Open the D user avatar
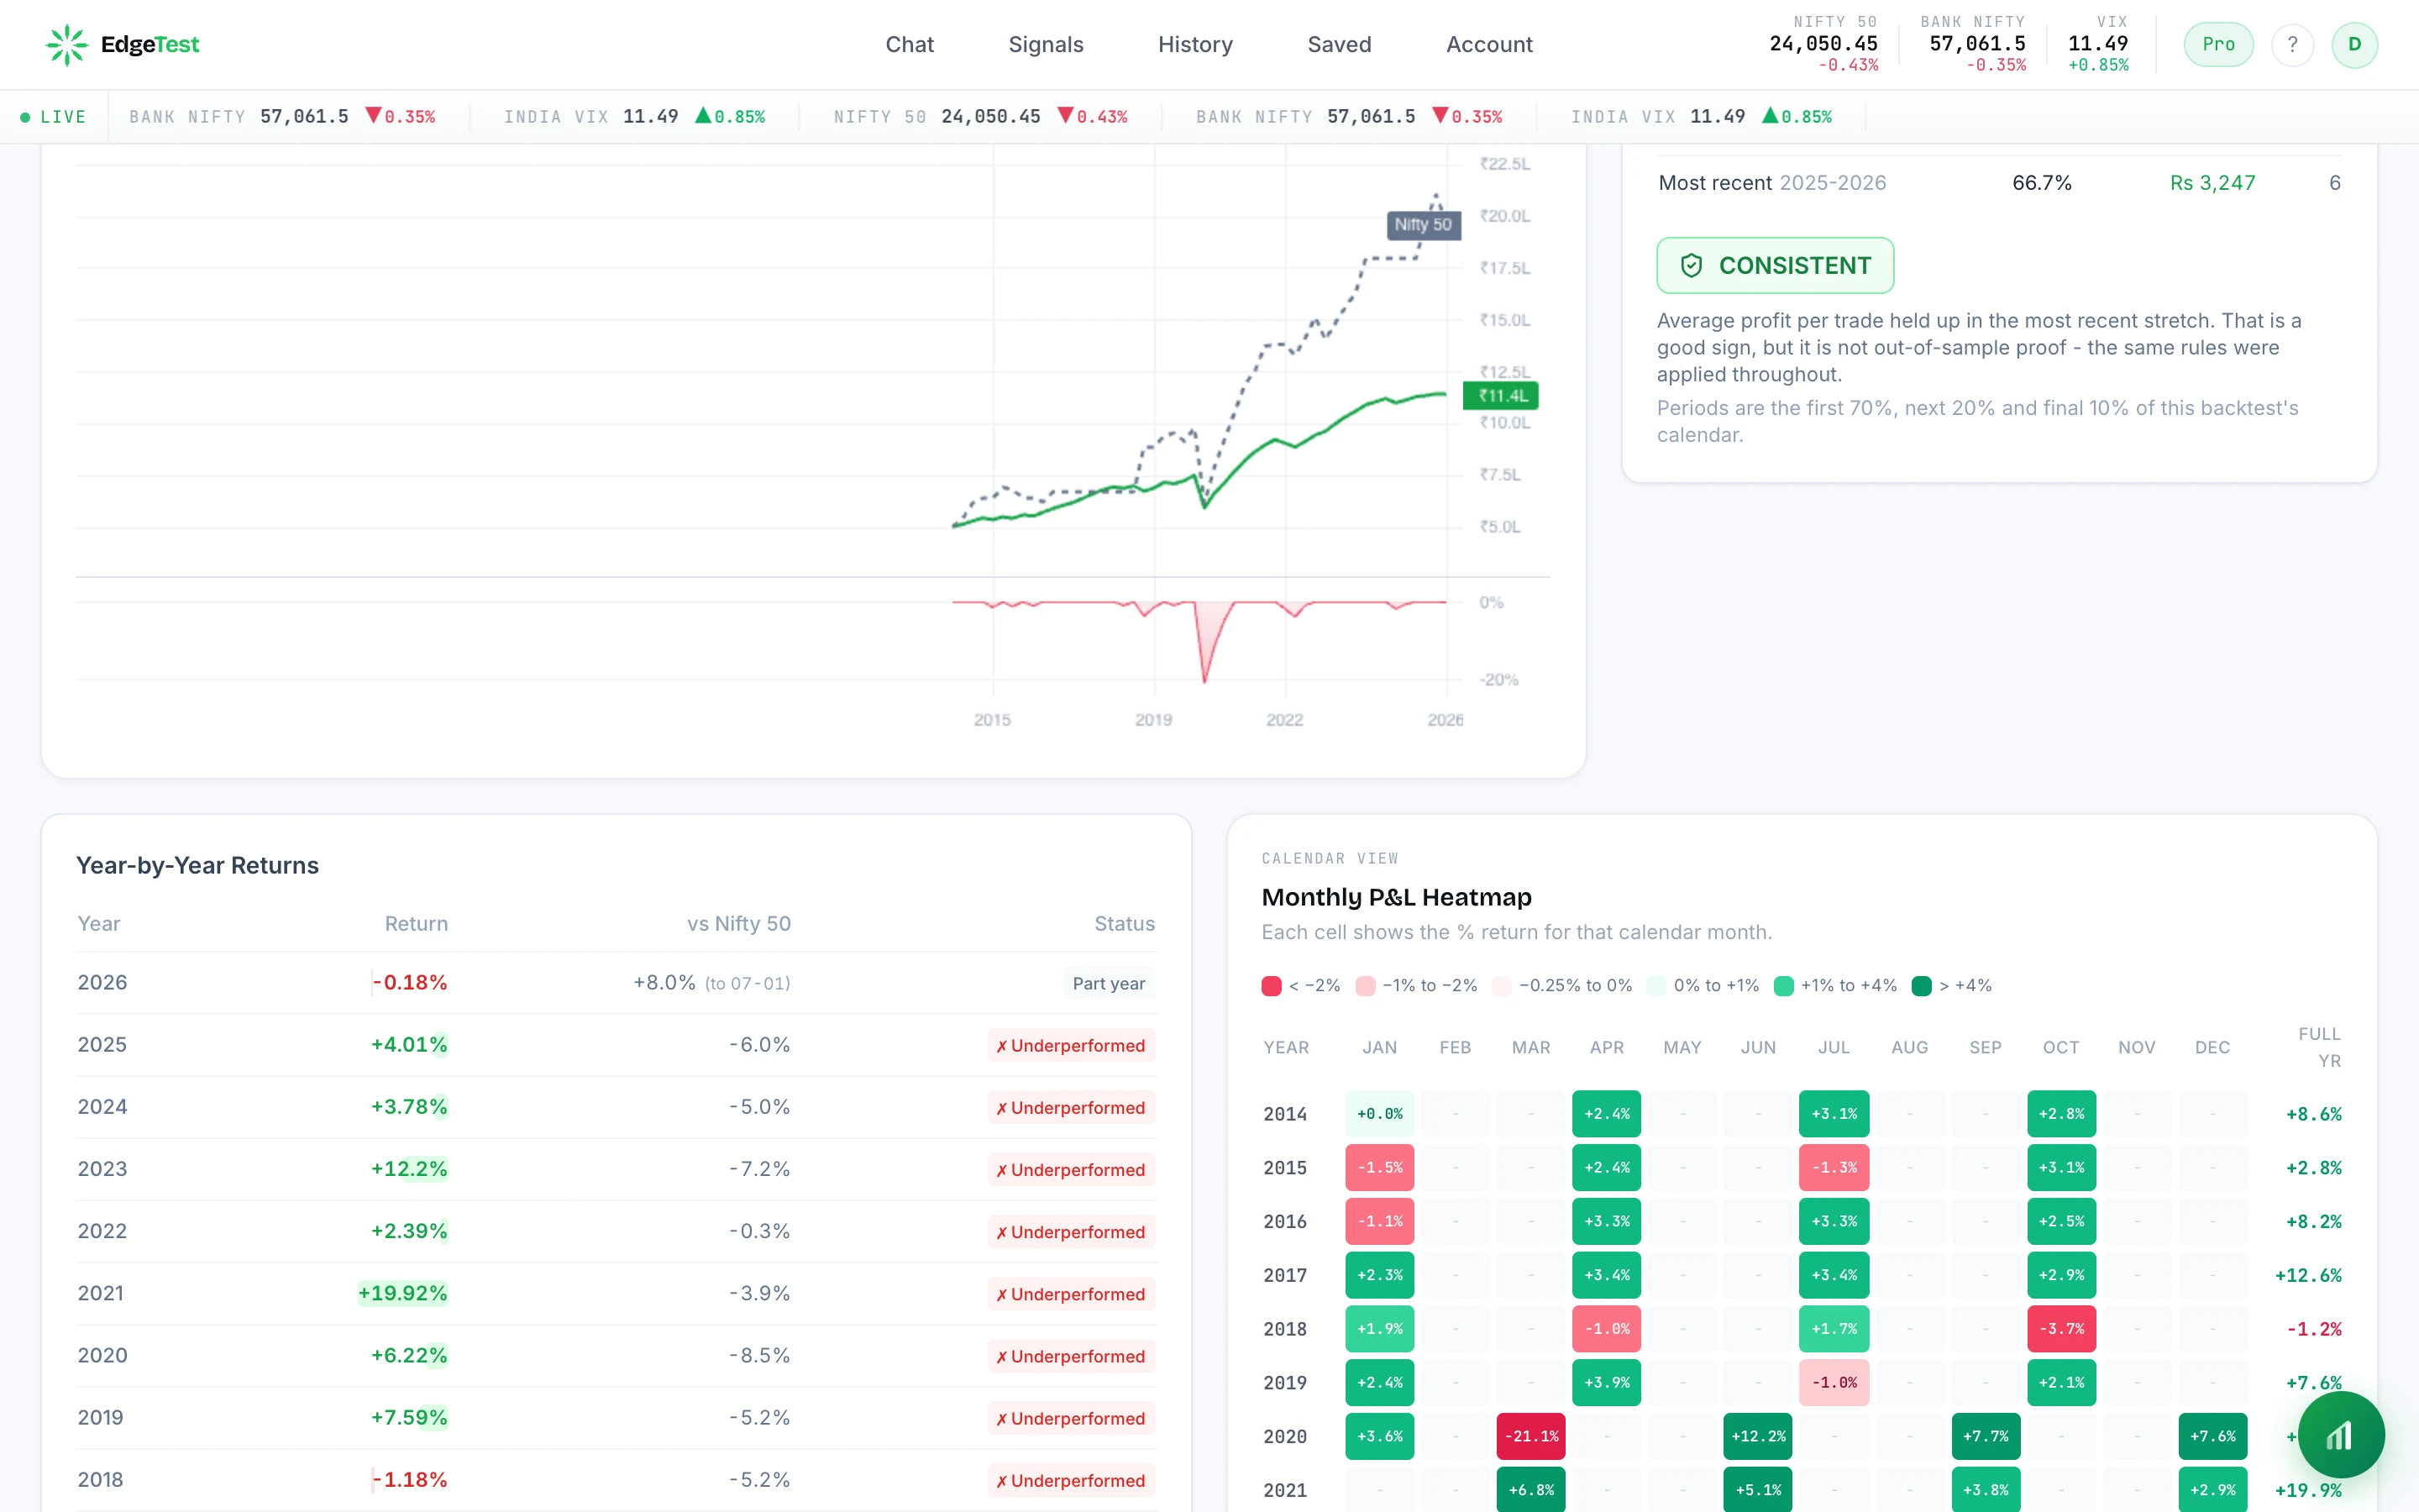This screenshot has height=1512, width=2419. pos(2354,44)
